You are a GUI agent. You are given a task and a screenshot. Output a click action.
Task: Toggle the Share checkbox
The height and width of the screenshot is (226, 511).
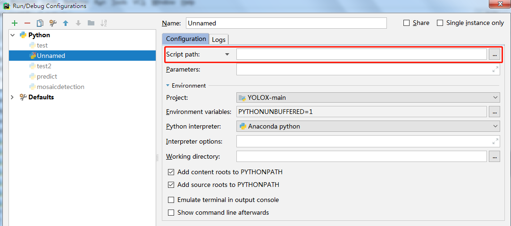pyautogui.click(x=406, y=23)
